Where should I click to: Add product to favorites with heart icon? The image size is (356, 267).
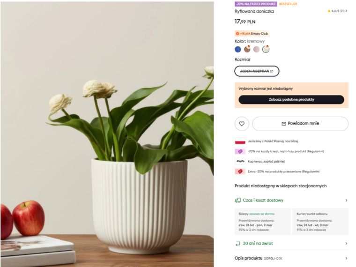242,124
